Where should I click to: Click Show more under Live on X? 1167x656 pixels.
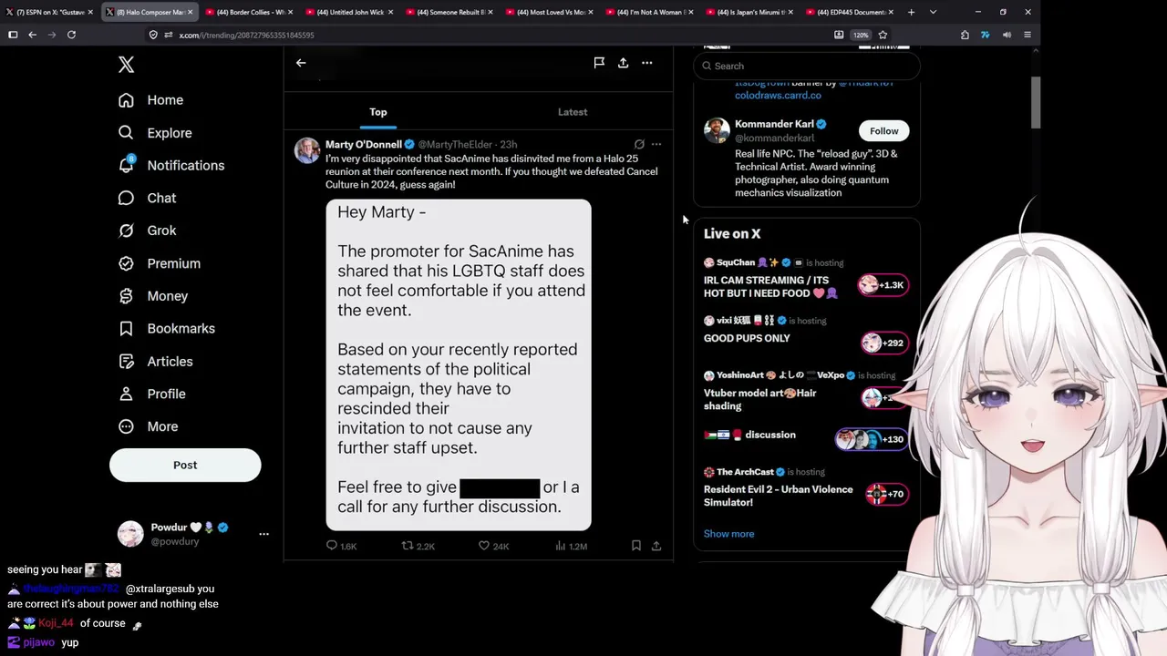pos(728,534)
